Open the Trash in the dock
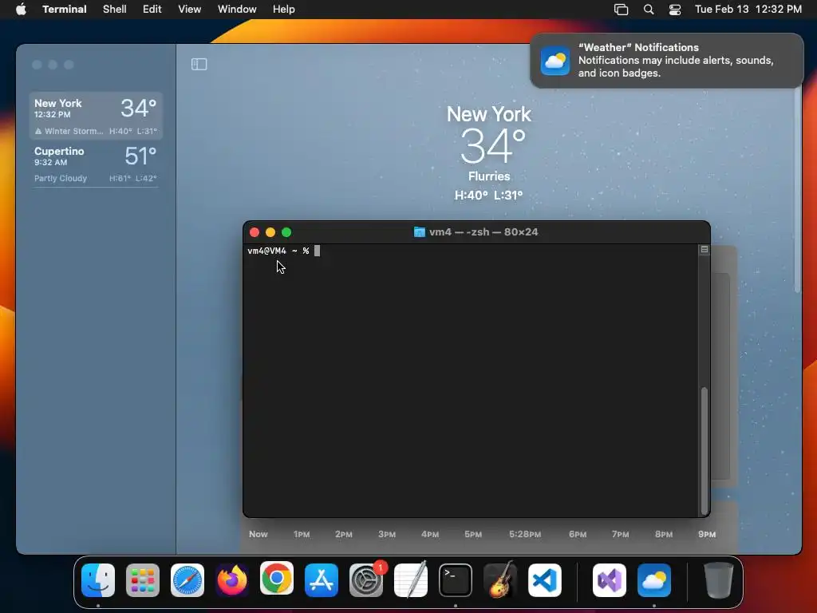Screen dimensions: 817x613 click(719, 579)
